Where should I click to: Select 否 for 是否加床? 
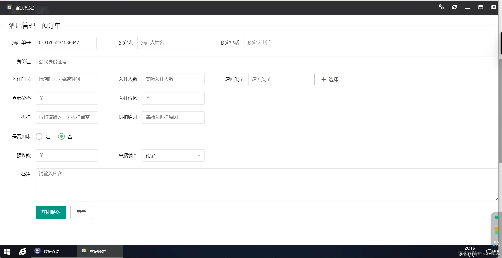pos(61,136)
